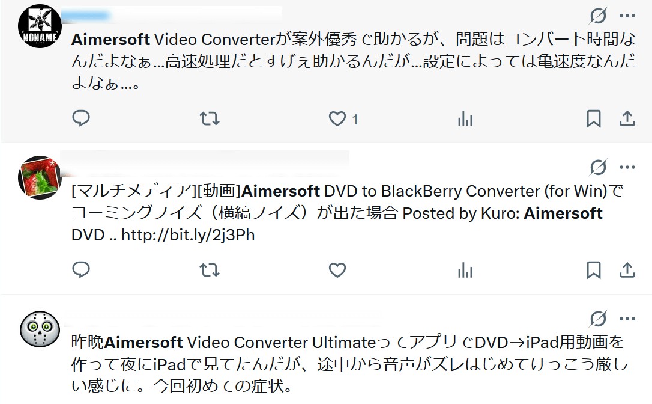The image size is (652, 404).
Task: View analytics of the first tweet
Action: click(465, 119)
